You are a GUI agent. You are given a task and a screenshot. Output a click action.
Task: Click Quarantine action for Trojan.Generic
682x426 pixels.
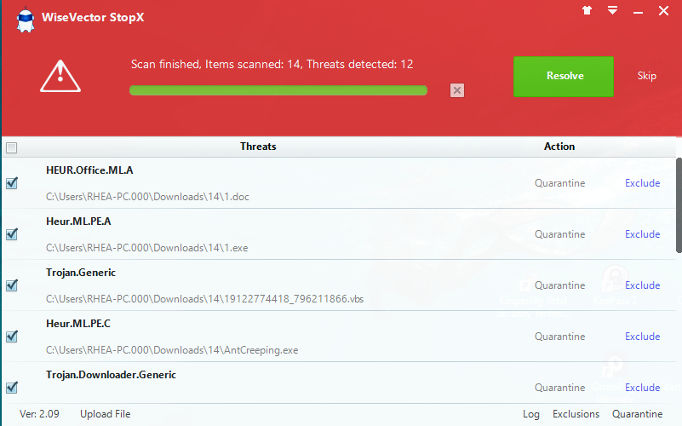[559, 285]
